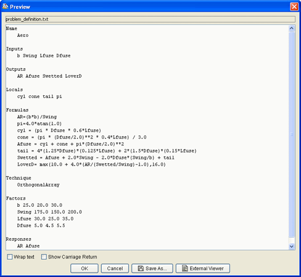
Task: Click the scrollbar up arrow
Action: pos(291,28)
